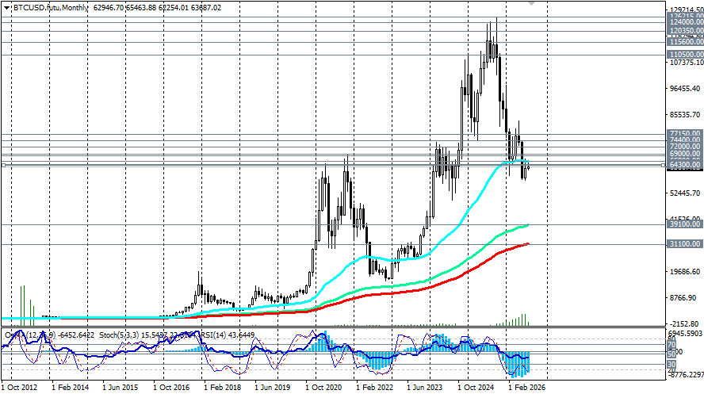Screen dimensions: 704x394
Task: Click the 124000.00 price level label
Action: pos(686,22)
